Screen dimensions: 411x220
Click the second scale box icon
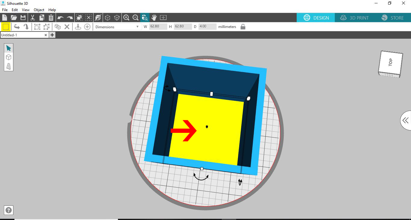point(46,27)
